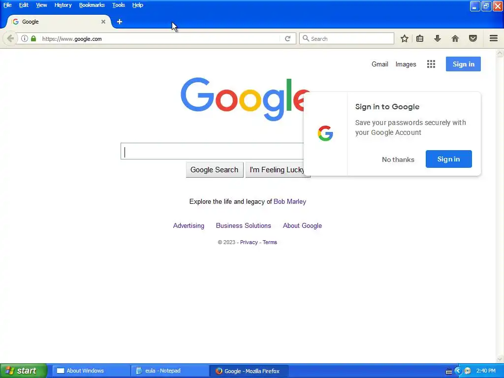Select Google - Mozilla Firefox taskbar item

pos(249,371)
